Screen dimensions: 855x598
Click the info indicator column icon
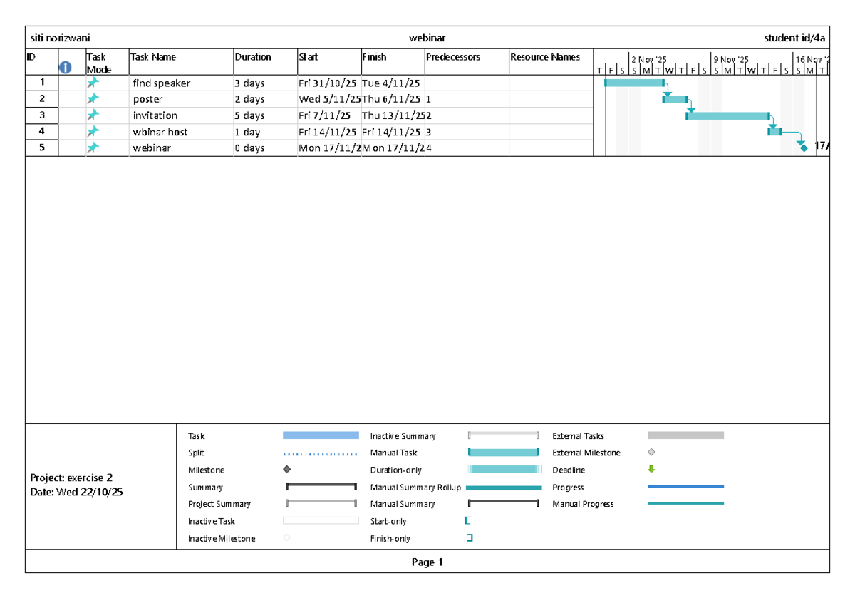click(66, 68)
